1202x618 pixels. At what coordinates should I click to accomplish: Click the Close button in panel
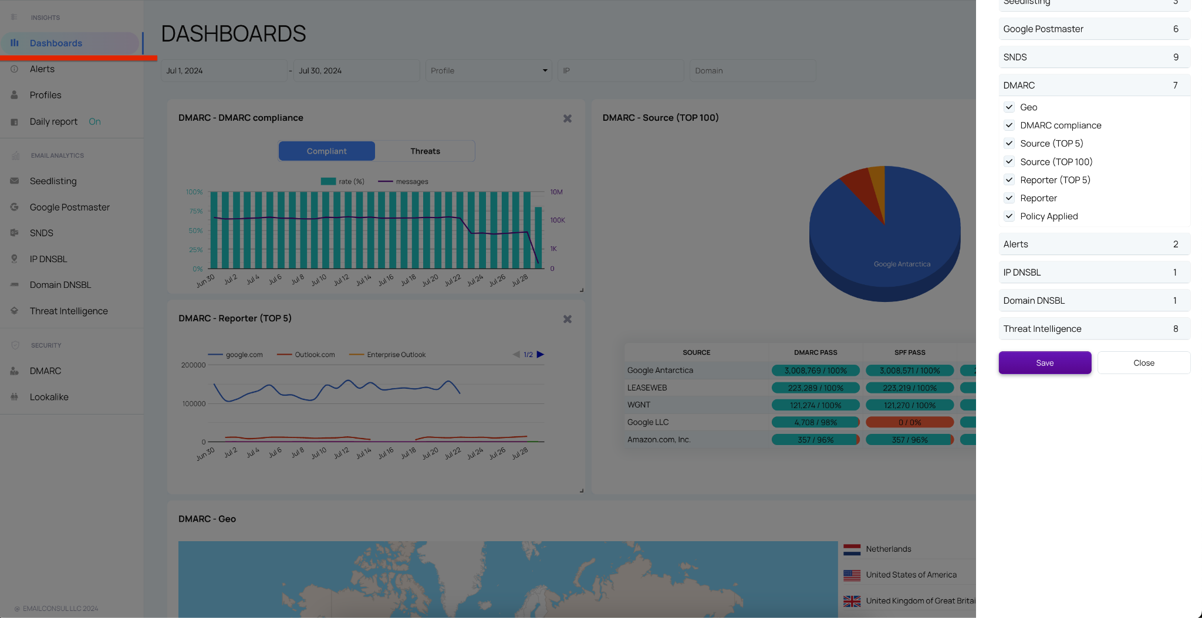(x=1143, y=363)
